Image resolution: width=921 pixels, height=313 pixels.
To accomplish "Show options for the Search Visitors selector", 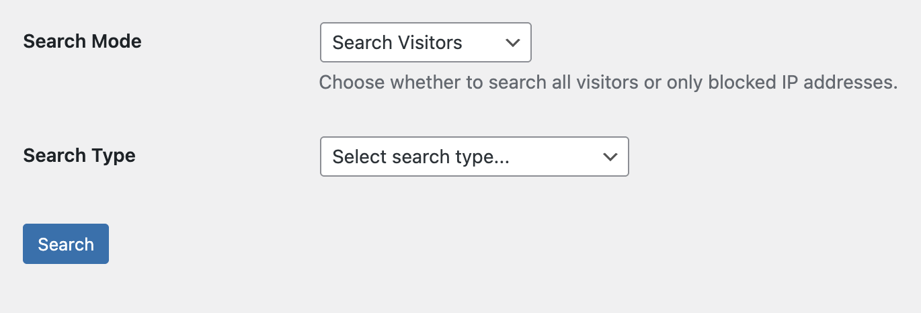I will point(425,42).
